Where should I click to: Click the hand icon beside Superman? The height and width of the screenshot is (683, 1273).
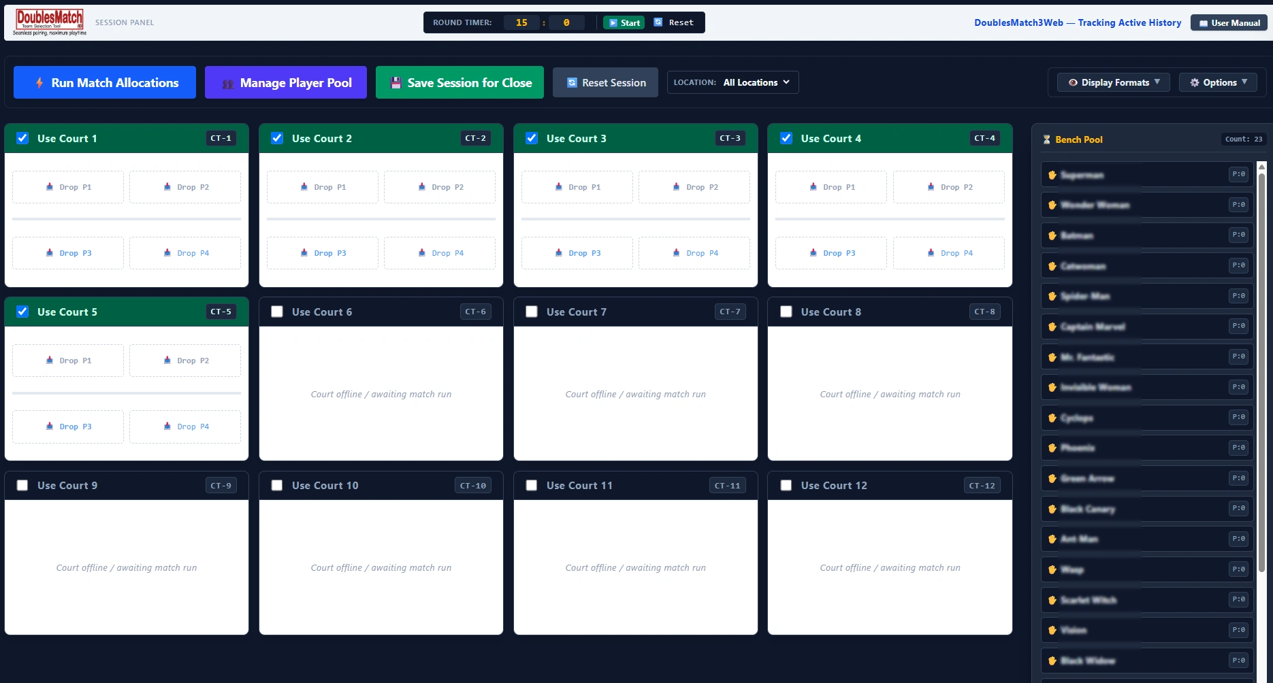pos(1052,175)
